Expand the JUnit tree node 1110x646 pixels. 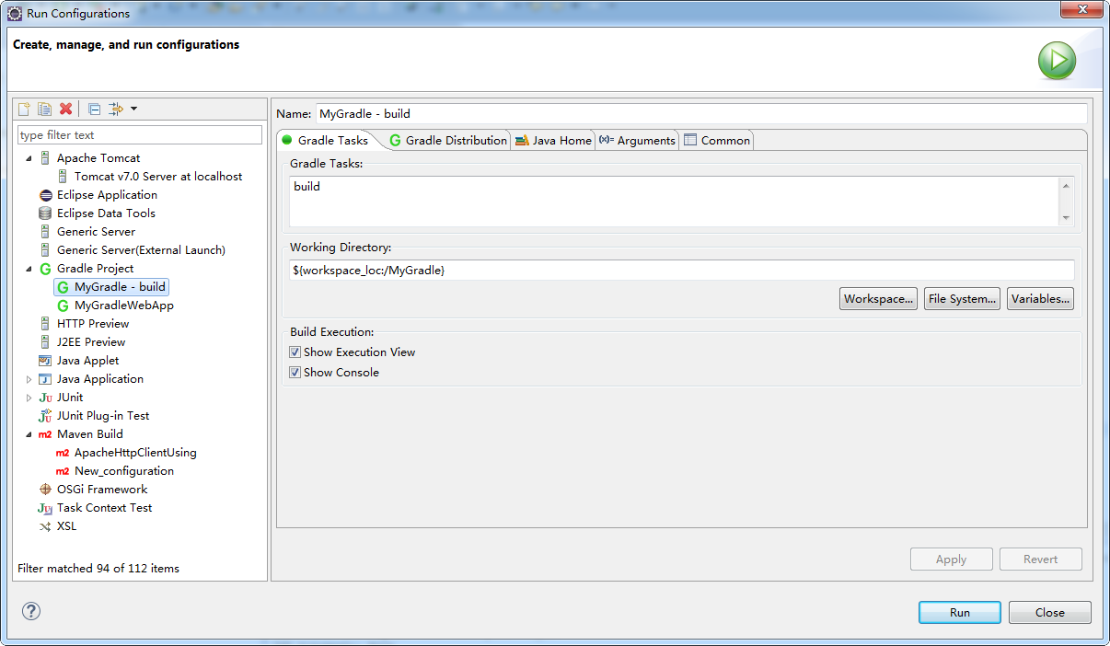click(x=29, y=398)
